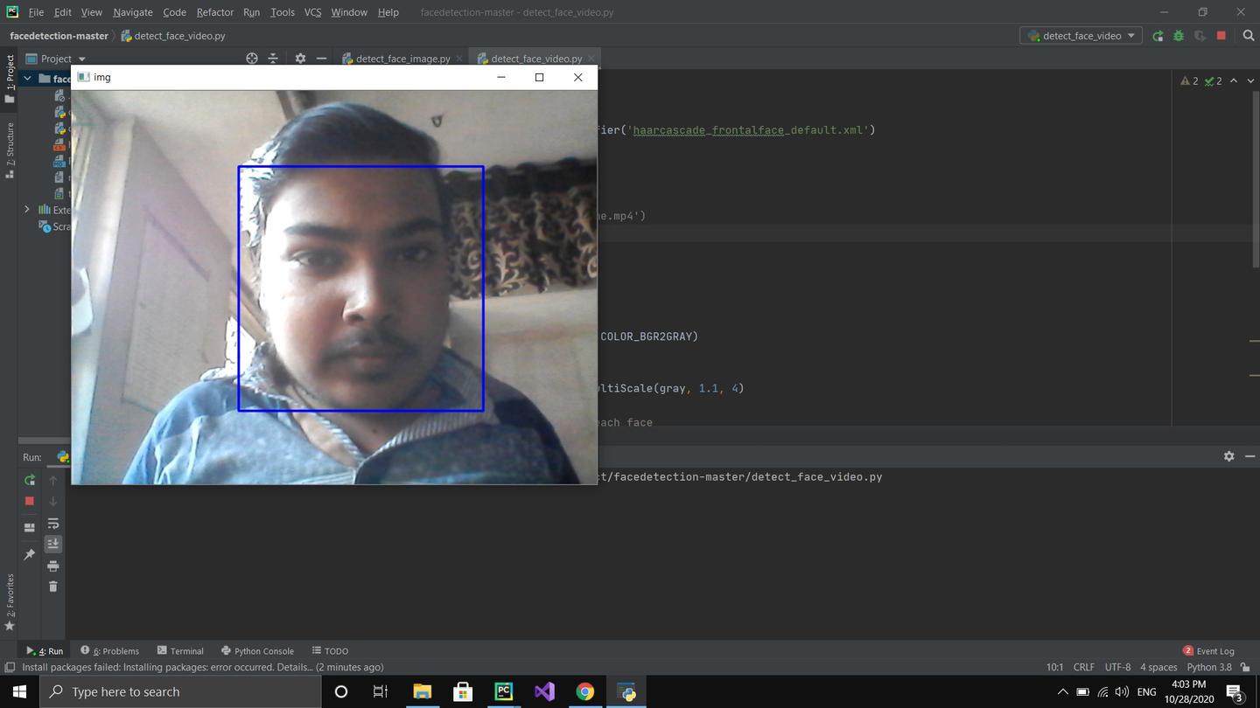Click the Windows search box
This screenshot has width=1260, height=708.
point(181,691)
